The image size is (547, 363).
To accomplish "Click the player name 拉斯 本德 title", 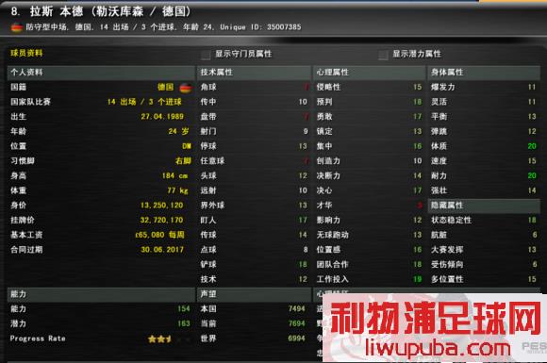I will [x=57, y=11].
